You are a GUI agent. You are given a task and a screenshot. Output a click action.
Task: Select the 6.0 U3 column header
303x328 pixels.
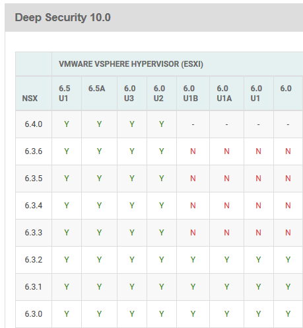129,93
